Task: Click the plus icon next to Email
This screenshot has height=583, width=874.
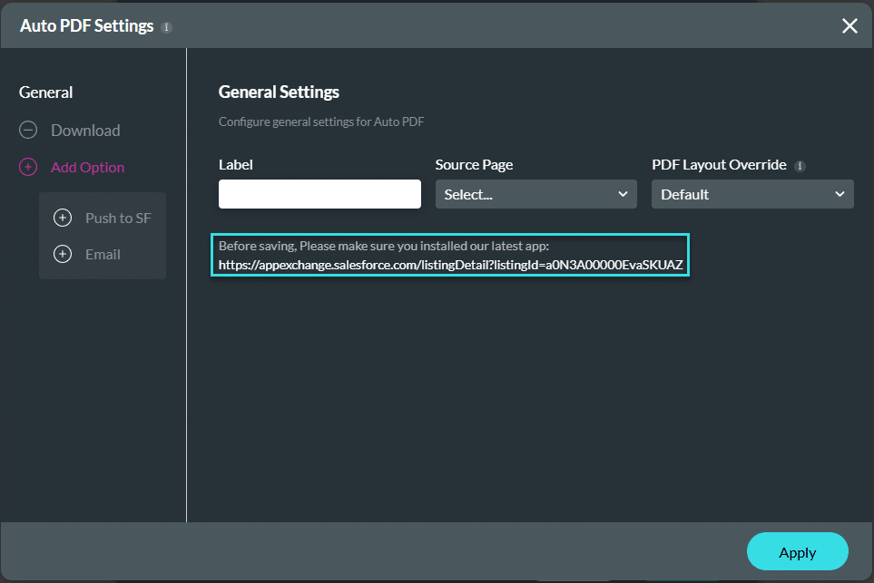Action: 63,254
